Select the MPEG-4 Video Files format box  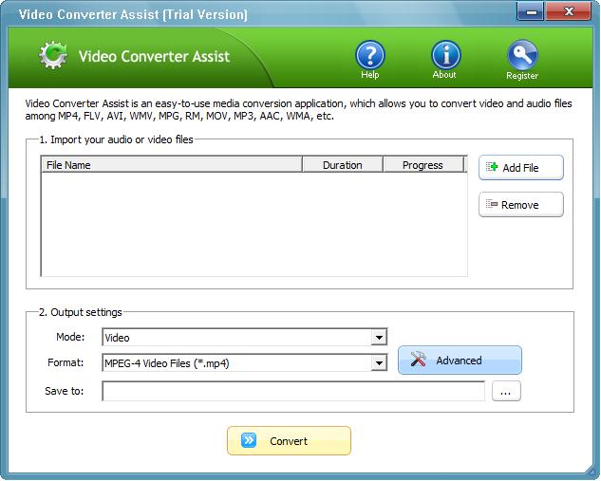[x=235, y=363]
